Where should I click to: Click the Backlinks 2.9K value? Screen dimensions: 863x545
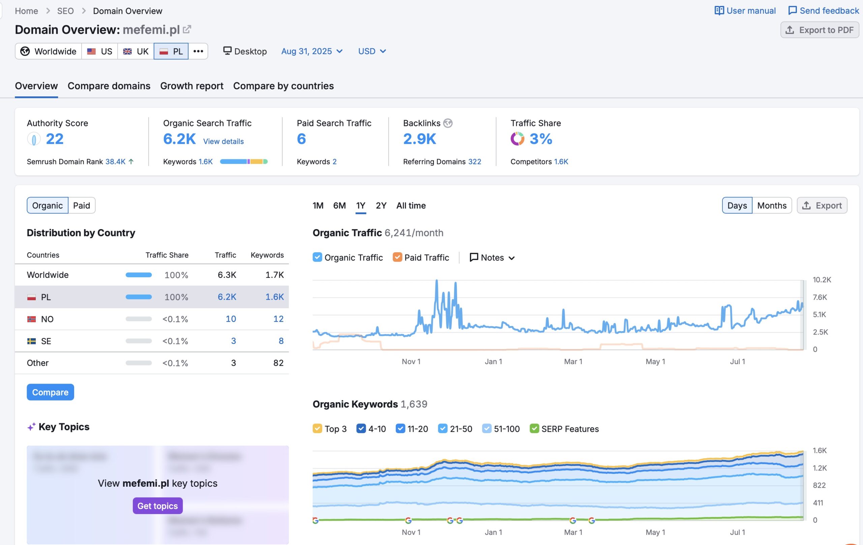point(420,139)
